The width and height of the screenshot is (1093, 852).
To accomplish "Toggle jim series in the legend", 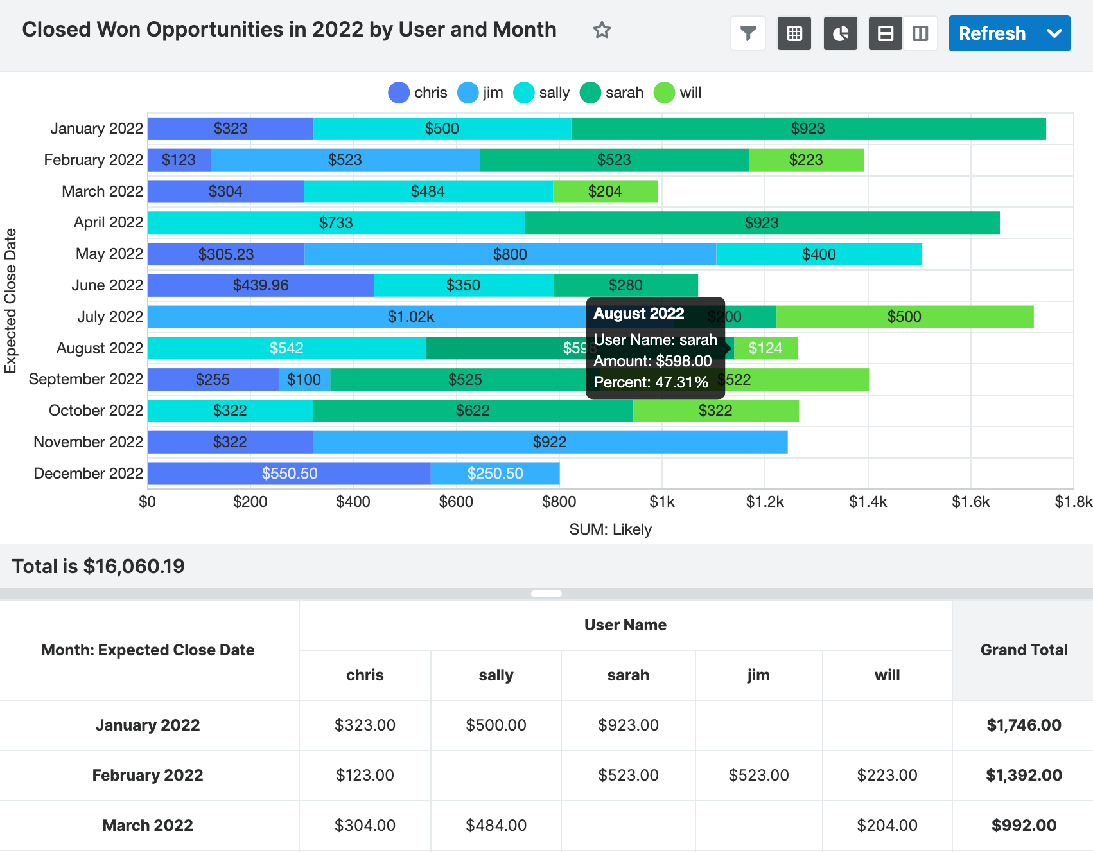I will point(480,93).
